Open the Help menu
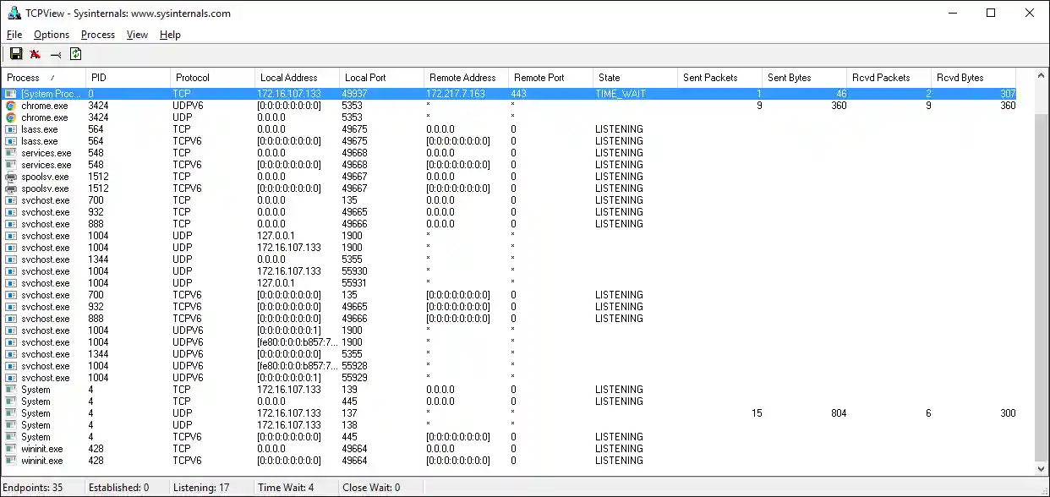1050x497 pixels. (169, 35)
